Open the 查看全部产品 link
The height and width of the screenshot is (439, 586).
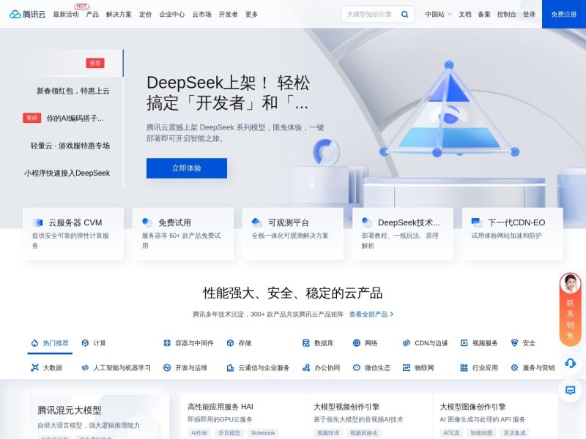click(x=371, y=314)
